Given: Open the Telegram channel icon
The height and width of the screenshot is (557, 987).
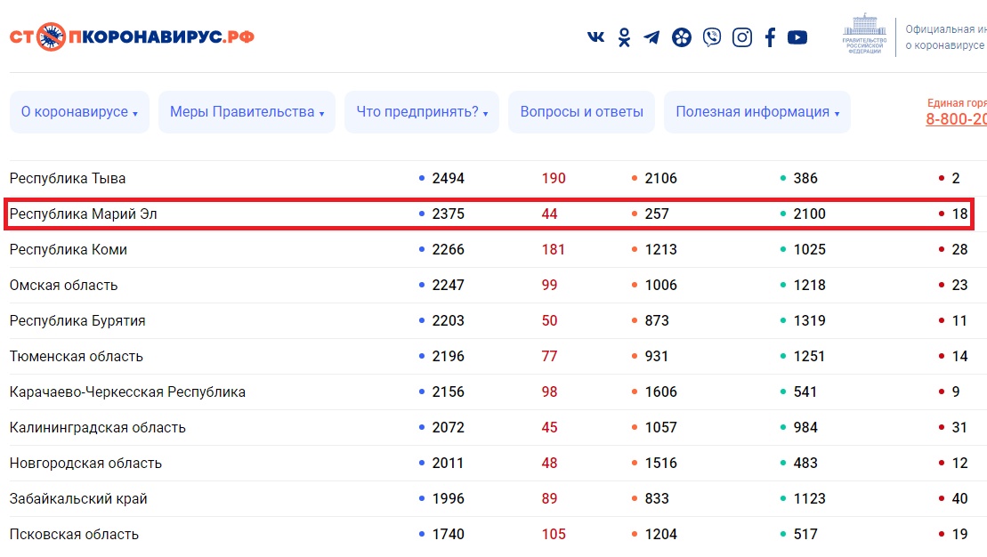Looking at the screenshot, I should [x=652, y=37].
